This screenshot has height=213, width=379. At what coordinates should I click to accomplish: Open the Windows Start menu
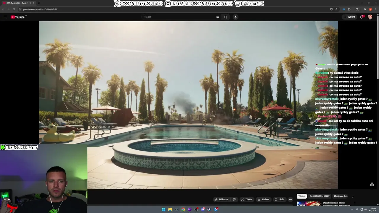point(163,209)
